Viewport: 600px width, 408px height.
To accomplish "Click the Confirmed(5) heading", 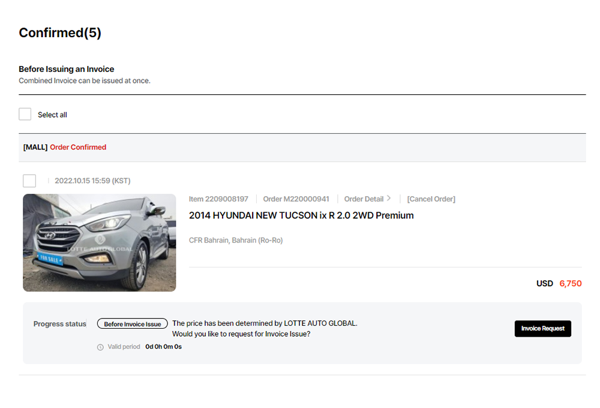I will click(60, 33).
